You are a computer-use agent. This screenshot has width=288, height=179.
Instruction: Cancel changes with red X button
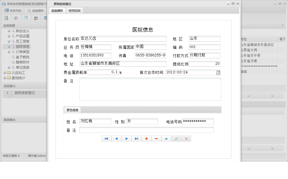point(186,138)
